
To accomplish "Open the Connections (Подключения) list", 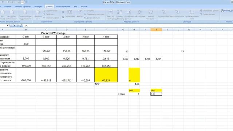I will [x=51, y=11].
